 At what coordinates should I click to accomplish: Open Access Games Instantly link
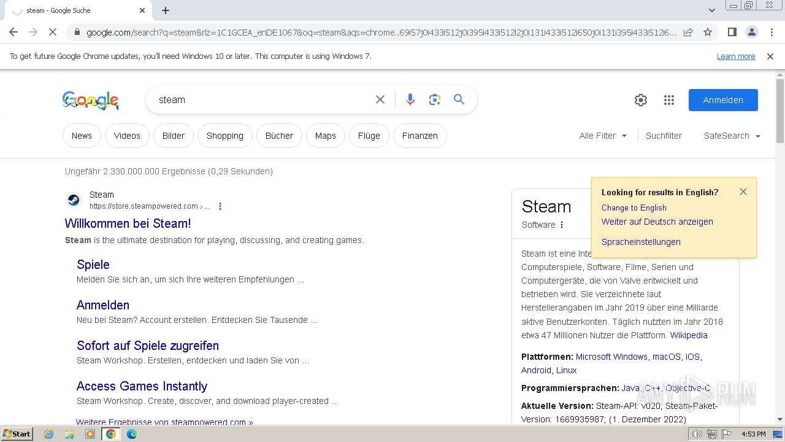(142, 386)
